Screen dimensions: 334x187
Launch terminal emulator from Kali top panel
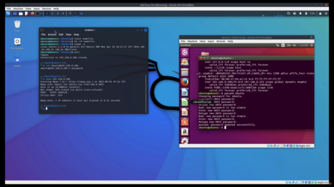(37, 14)
